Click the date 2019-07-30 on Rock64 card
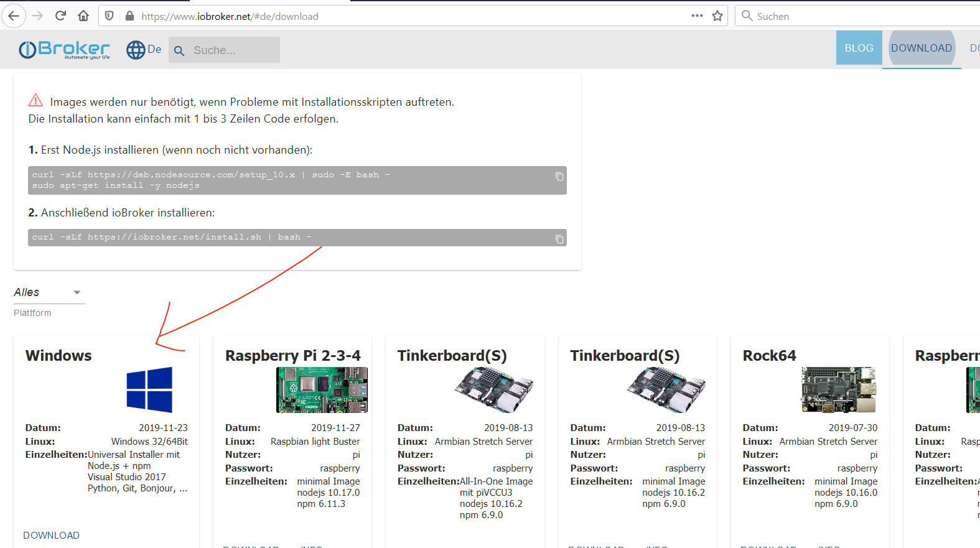980x548 pixels. [853, 428]
